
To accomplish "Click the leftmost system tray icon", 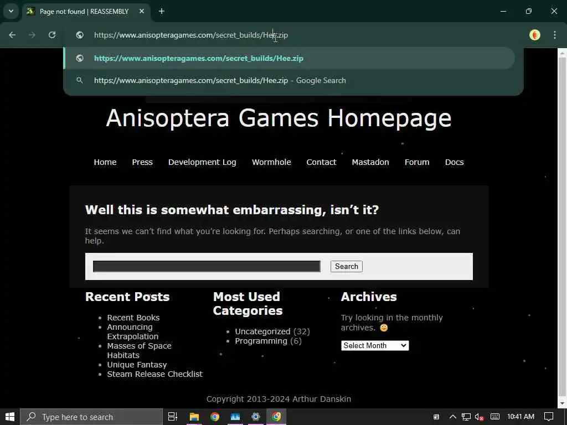I will coord(436,417).
